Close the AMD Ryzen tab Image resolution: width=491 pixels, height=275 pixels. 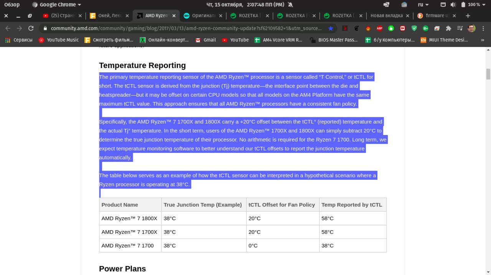pyautogui.click(x=174, y=16)
